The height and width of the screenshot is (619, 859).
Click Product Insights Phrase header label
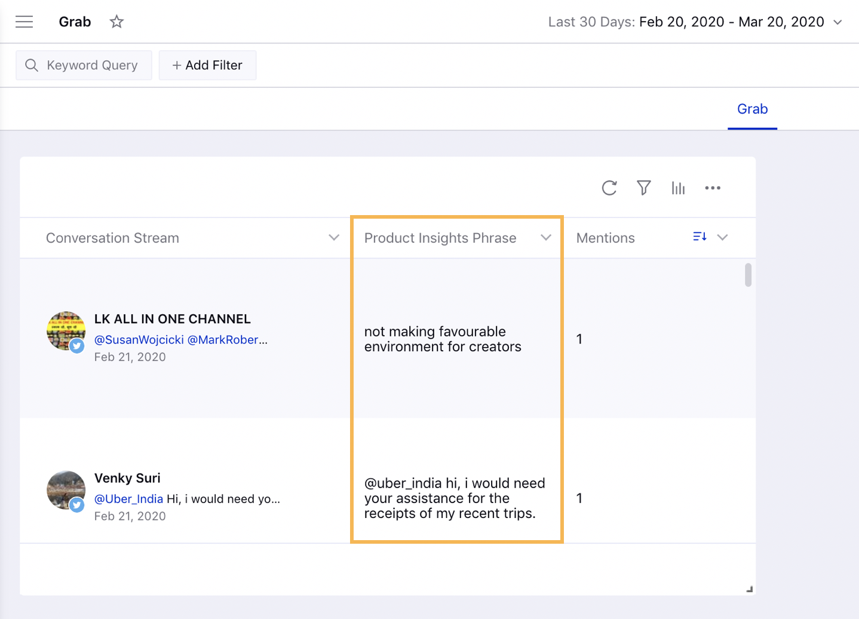[x=440, y=238]
